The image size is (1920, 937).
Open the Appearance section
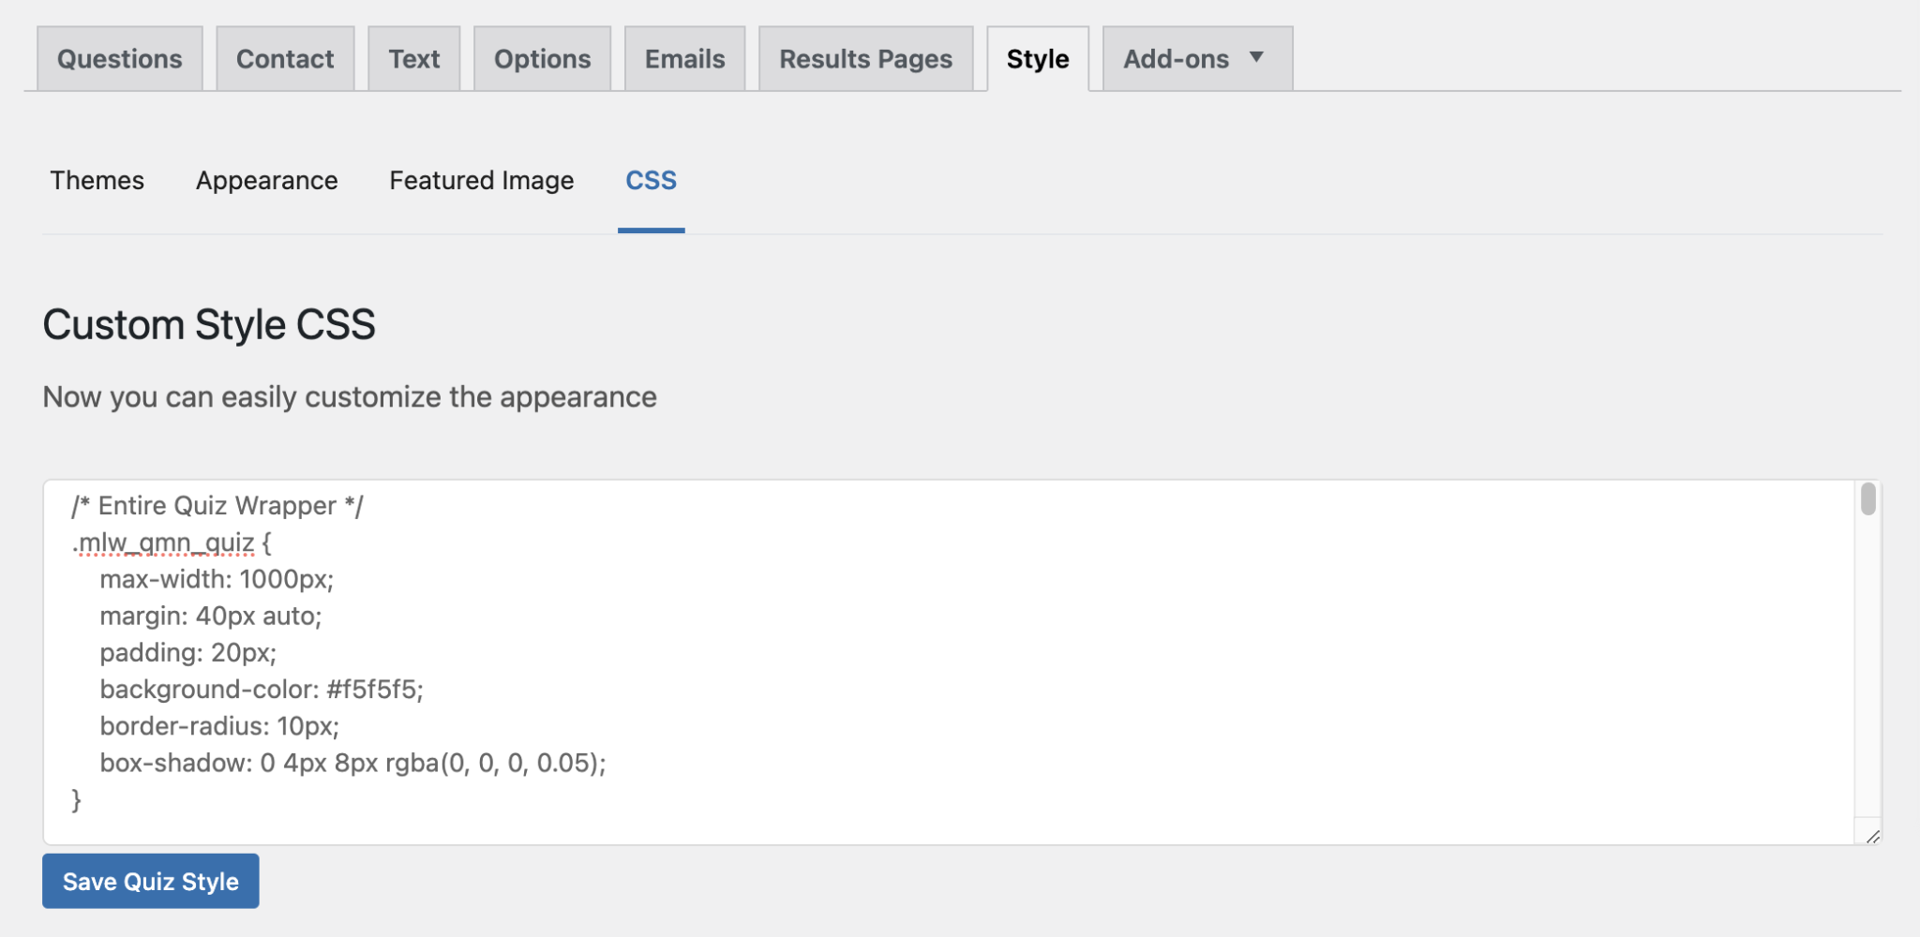pyautogui.click(x=266, y=180)
